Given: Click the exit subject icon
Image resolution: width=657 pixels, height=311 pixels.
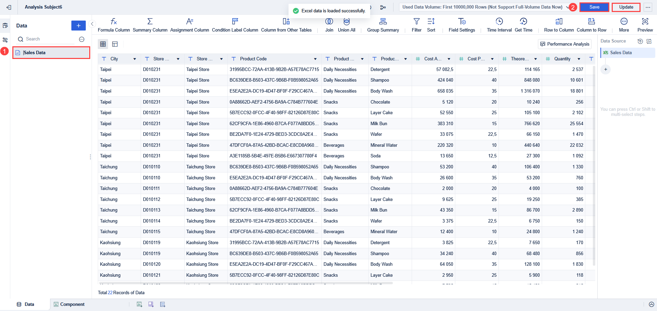Looking at the screenshot, I should click(x=9, y=7).
